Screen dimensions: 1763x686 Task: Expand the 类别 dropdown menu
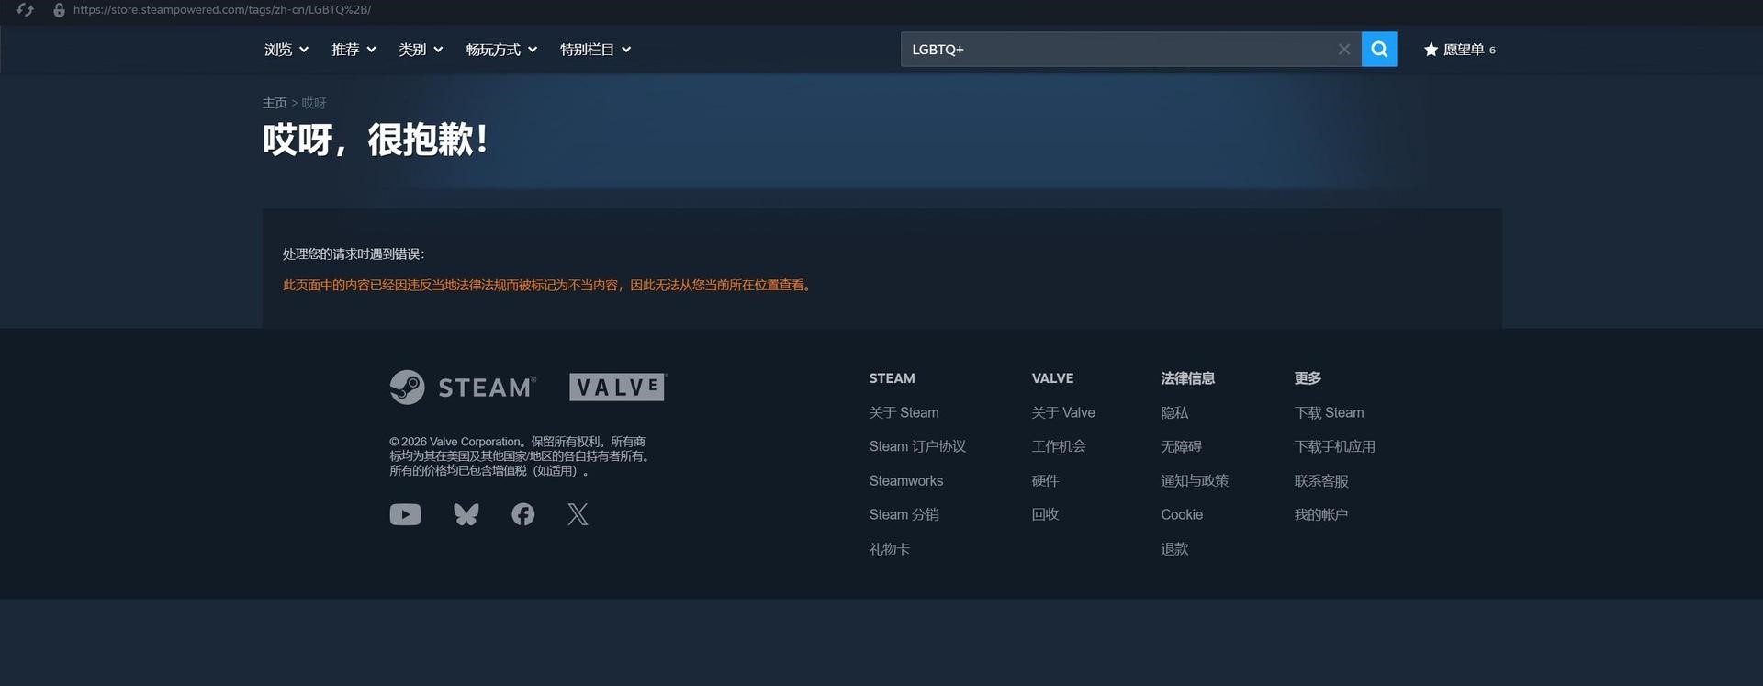pos(421,50)
